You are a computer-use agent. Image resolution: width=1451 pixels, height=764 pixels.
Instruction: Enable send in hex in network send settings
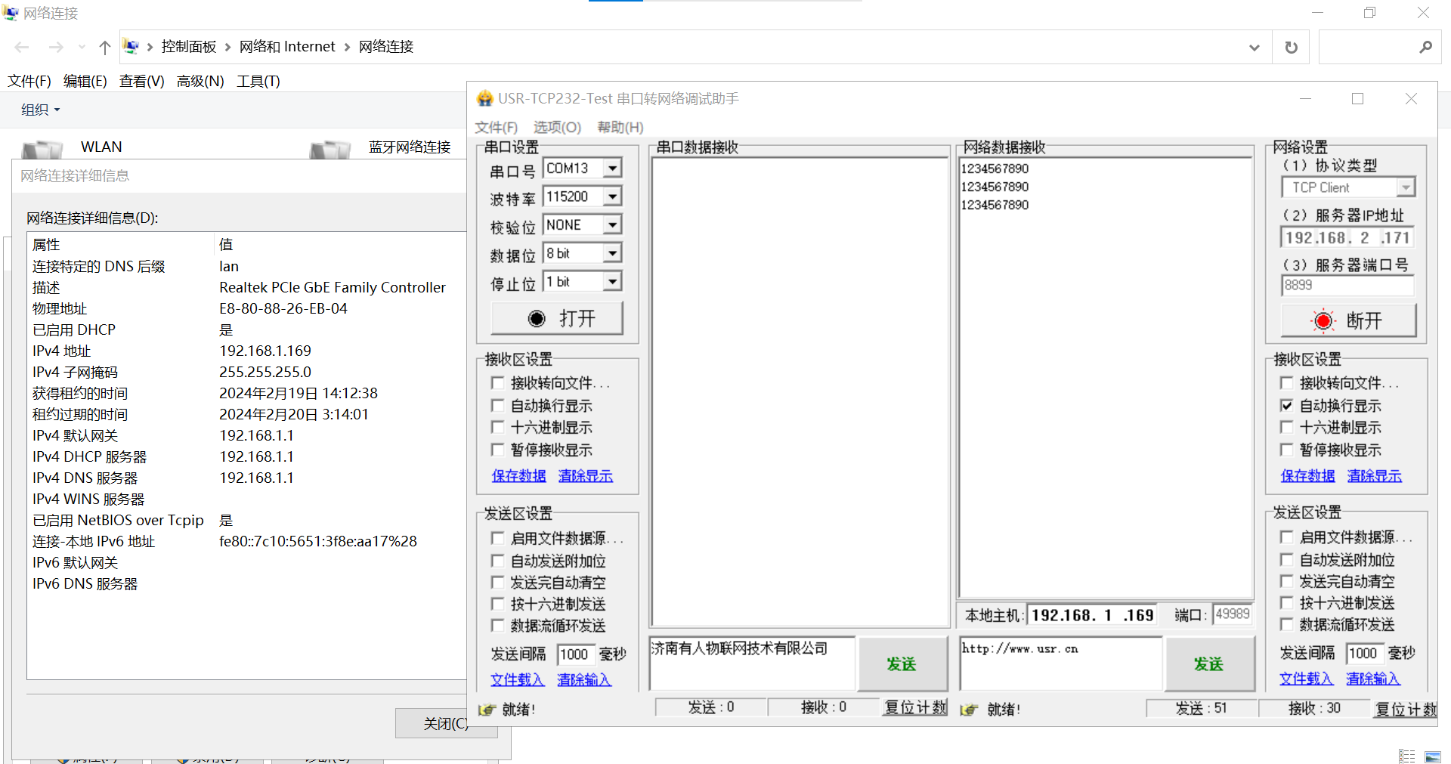(x=1286, y=603)
